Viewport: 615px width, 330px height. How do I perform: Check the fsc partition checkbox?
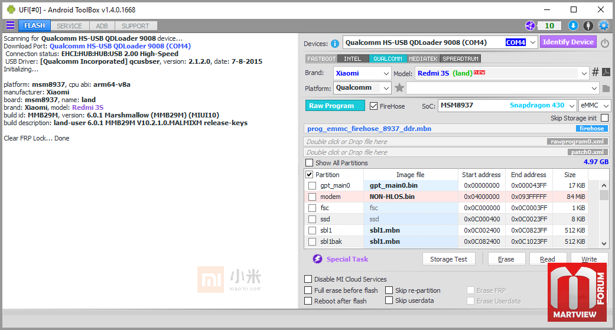point(312,208)
